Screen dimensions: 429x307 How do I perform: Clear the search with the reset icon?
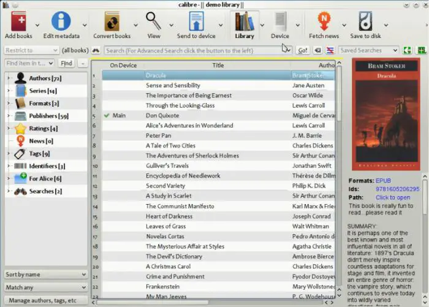(317, 50)
